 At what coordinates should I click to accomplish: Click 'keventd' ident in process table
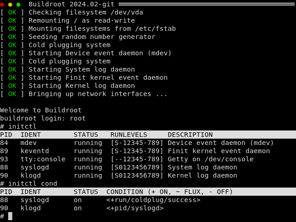[x=35, y=151]
